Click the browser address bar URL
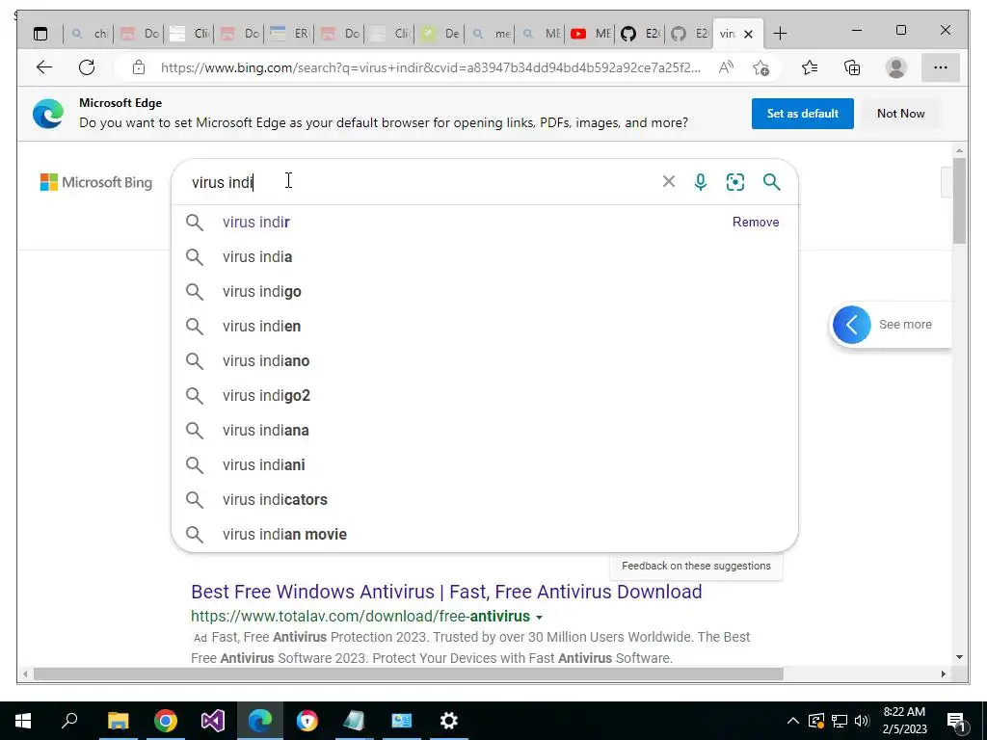The width and height of the screenshot is (987, 740). [430, 67]
